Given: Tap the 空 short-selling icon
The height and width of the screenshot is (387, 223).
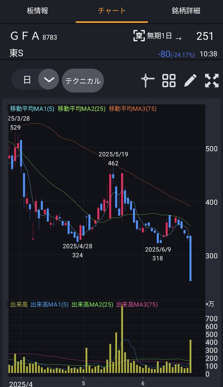Looking at the screenshot, I should click(139, 36).
